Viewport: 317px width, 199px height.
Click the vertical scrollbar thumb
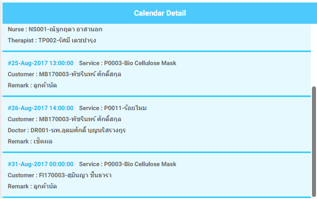pyautogui.click(x=314, y=141)
